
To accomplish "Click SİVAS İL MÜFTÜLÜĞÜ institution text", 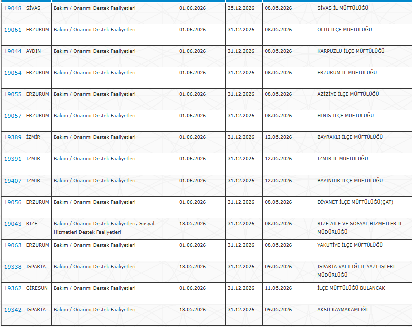I will (343, 8).
